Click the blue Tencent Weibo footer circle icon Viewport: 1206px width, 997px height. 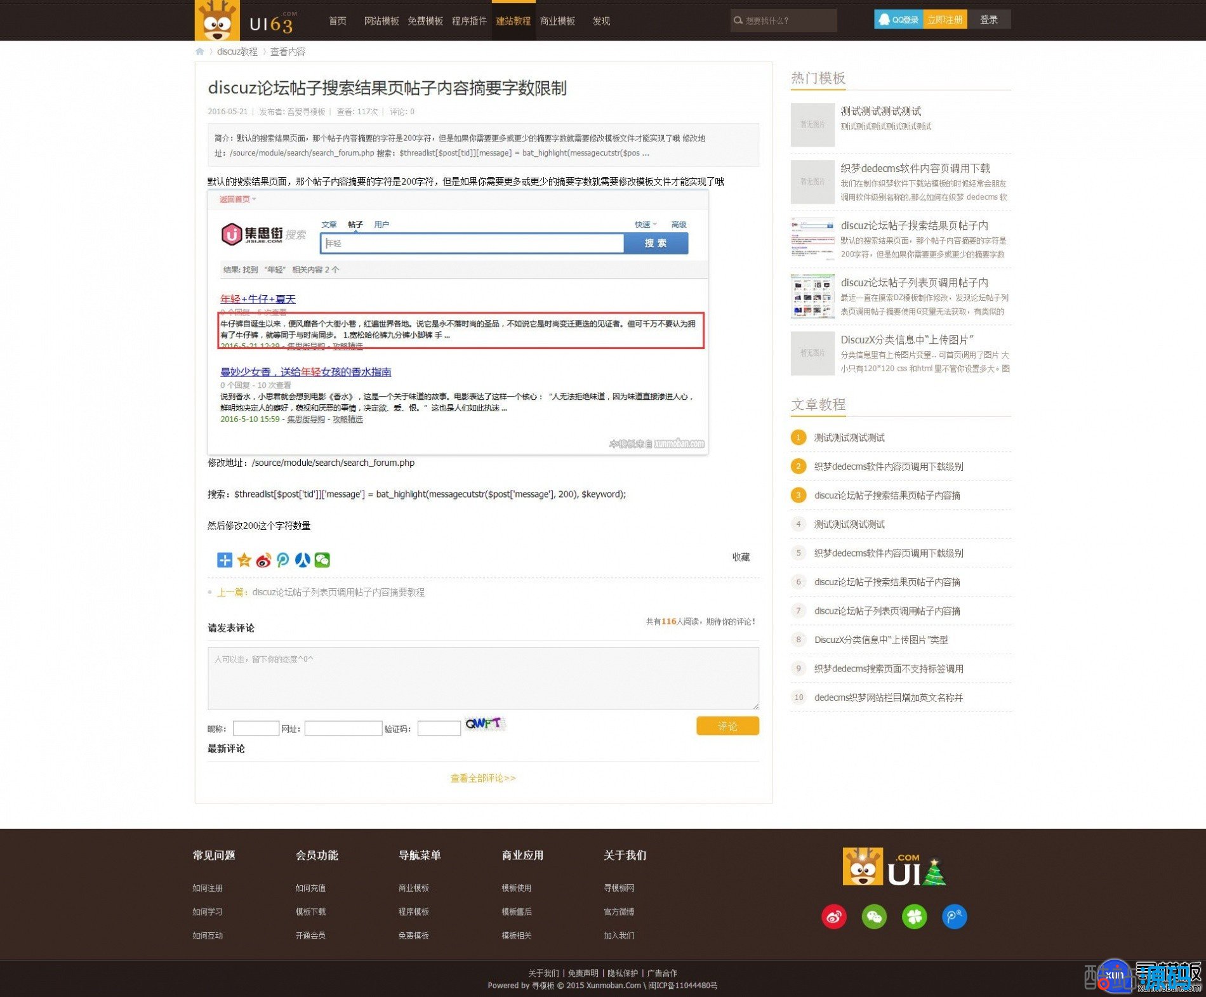tap(954, 917)
